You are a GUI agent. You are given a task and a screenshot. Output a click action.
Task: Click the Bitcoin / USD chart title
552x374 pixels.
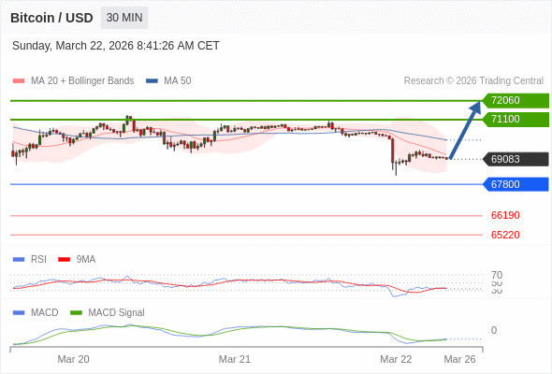(51, 18)
